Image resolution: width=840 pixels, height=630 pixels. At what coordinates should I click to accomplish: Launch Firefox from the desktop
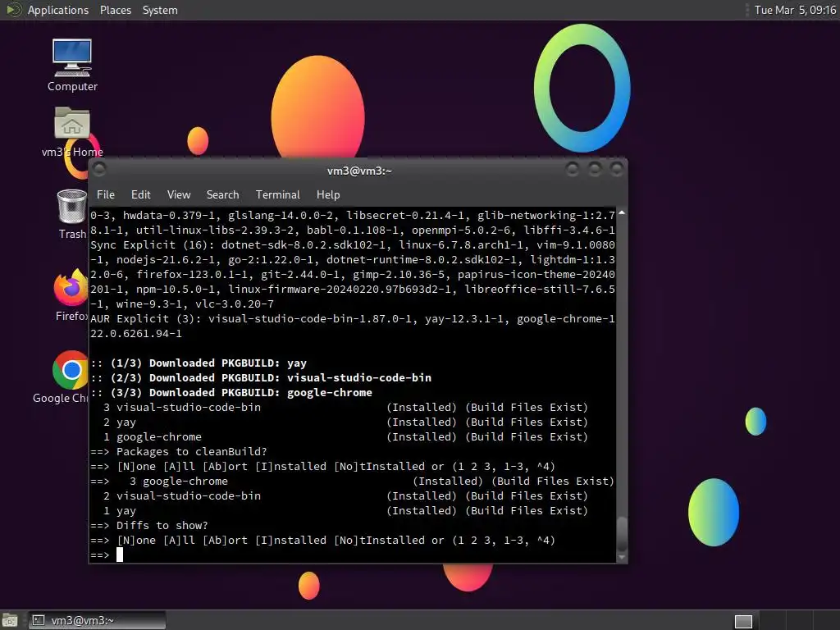(x=71, y=294)
